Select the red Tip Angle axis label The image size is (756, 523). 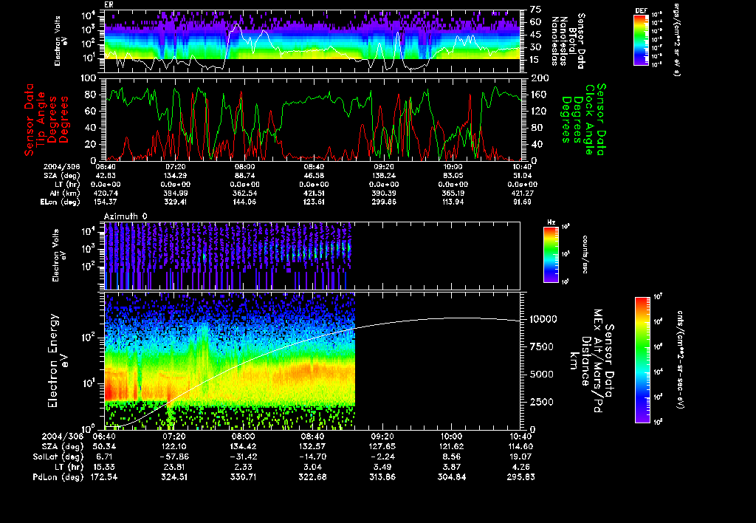pos(47,120)
